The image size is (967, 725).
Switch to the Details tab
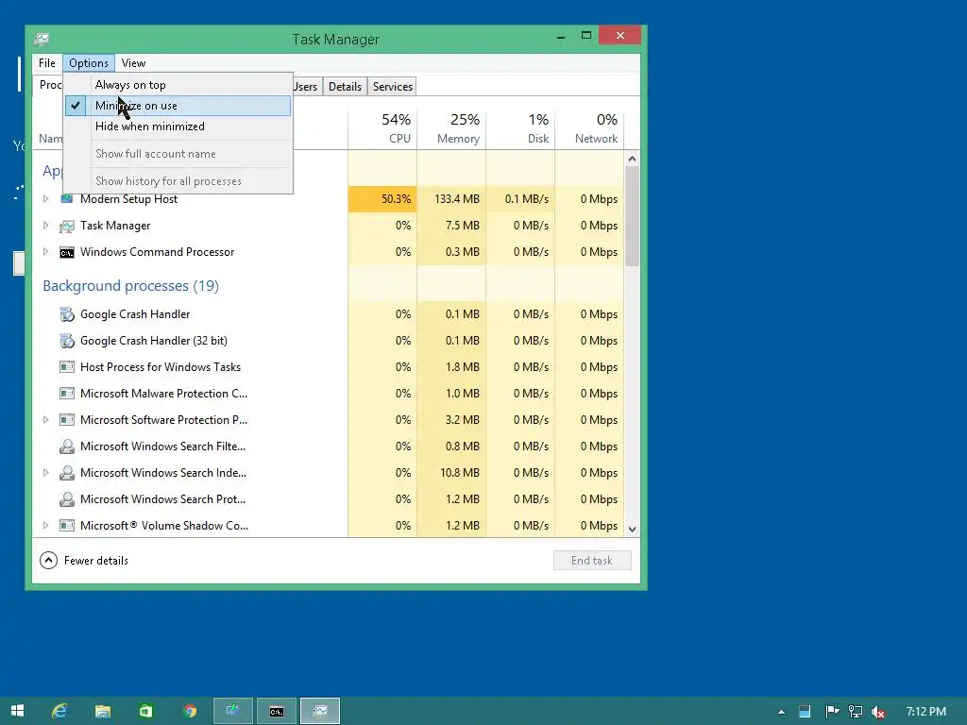point(345,86)
